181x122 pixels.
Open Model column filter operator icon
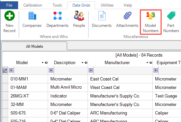tap(11, 70)
